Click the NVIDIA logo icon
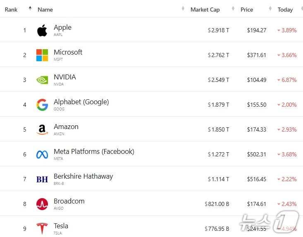This screenshot has height=237, width=303. click(x=42, y=80)
